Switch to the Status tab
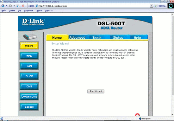 click(120, 38)
